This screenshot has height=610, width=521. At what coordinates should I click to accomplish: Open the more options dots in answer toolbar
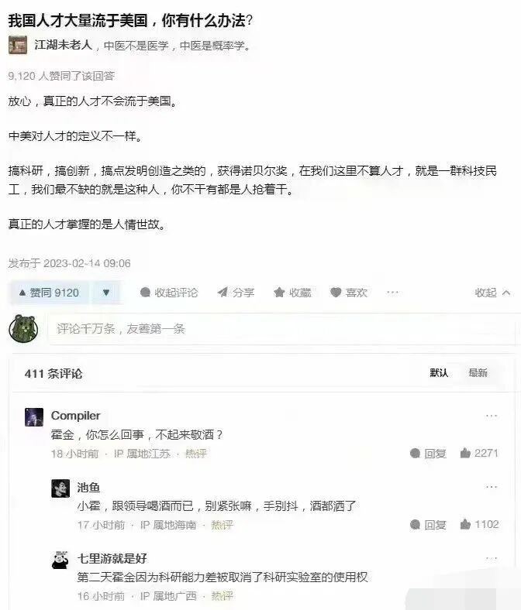(392, 292)
